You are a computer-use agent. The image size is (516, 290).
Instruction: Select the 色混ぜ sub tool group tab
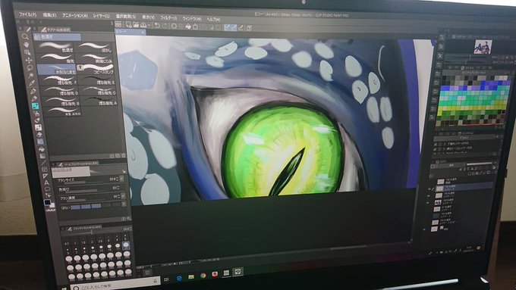[57, 37]
